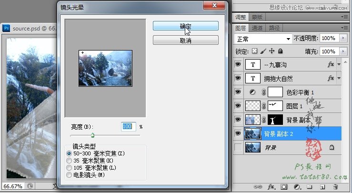Select the 35 毫米聚焦 lens type
Screen dimensions: 352x193
(69, 161)
